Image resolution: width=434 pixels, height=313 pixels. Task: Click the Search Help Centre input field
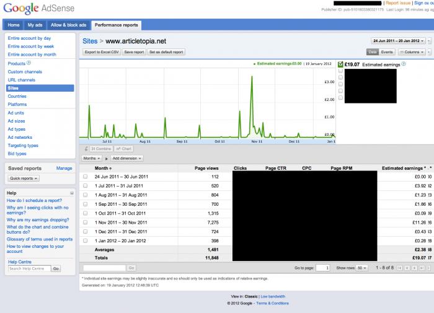[30, 268]
